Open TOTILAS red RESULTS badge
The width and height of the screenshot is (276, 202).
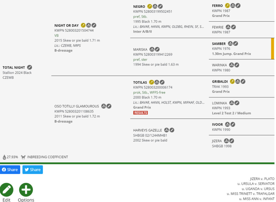140,113
